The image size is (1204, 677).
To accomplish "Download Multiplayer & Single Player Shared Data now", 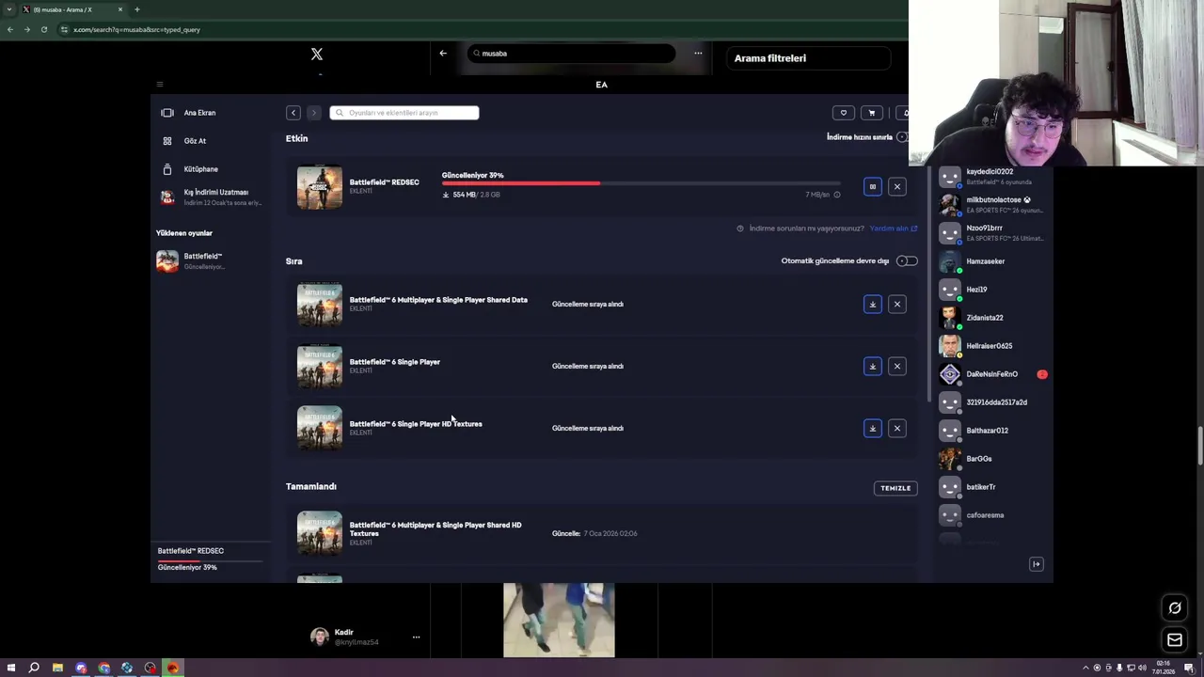I will click(x=872, y=304).
